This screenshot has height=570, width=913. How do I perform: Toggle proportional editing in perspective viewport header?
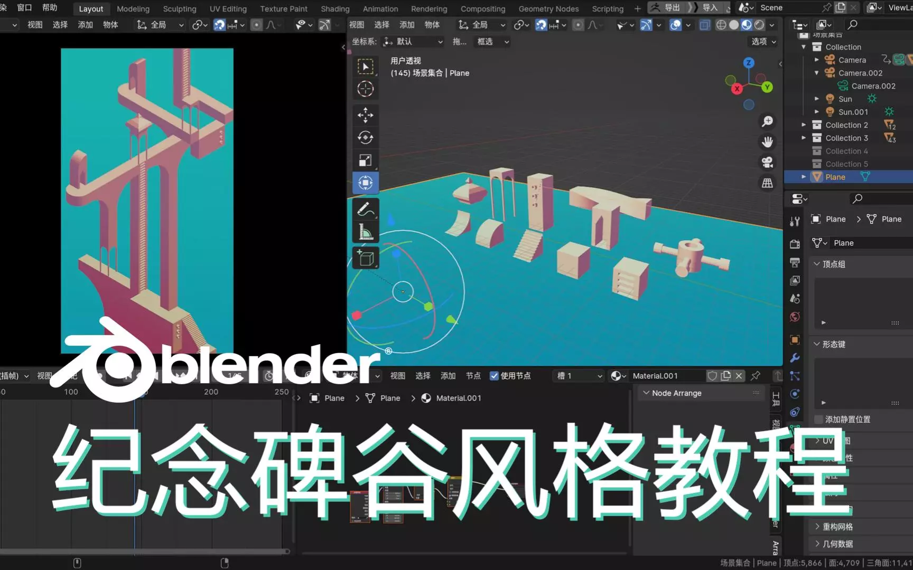pyautogui.click(x=579, y=25)
